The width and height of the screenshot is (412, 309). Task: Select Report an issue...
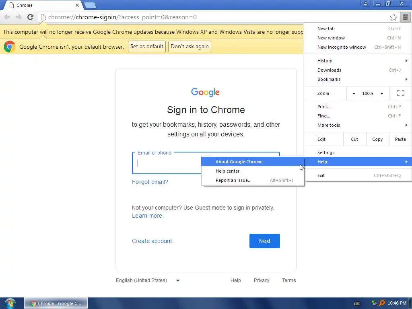(253, 180)
